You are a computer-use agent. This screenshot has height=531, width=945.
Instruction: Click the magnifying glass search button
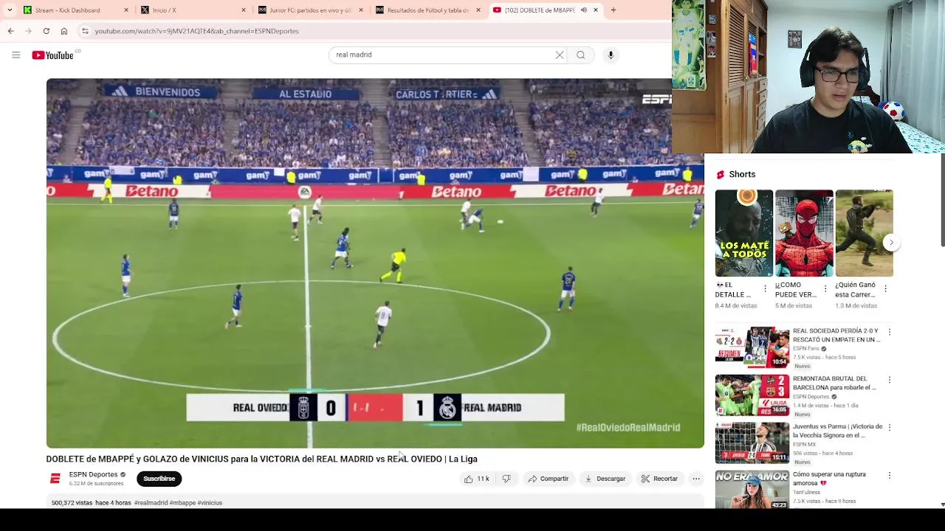[x=581, y=55]
